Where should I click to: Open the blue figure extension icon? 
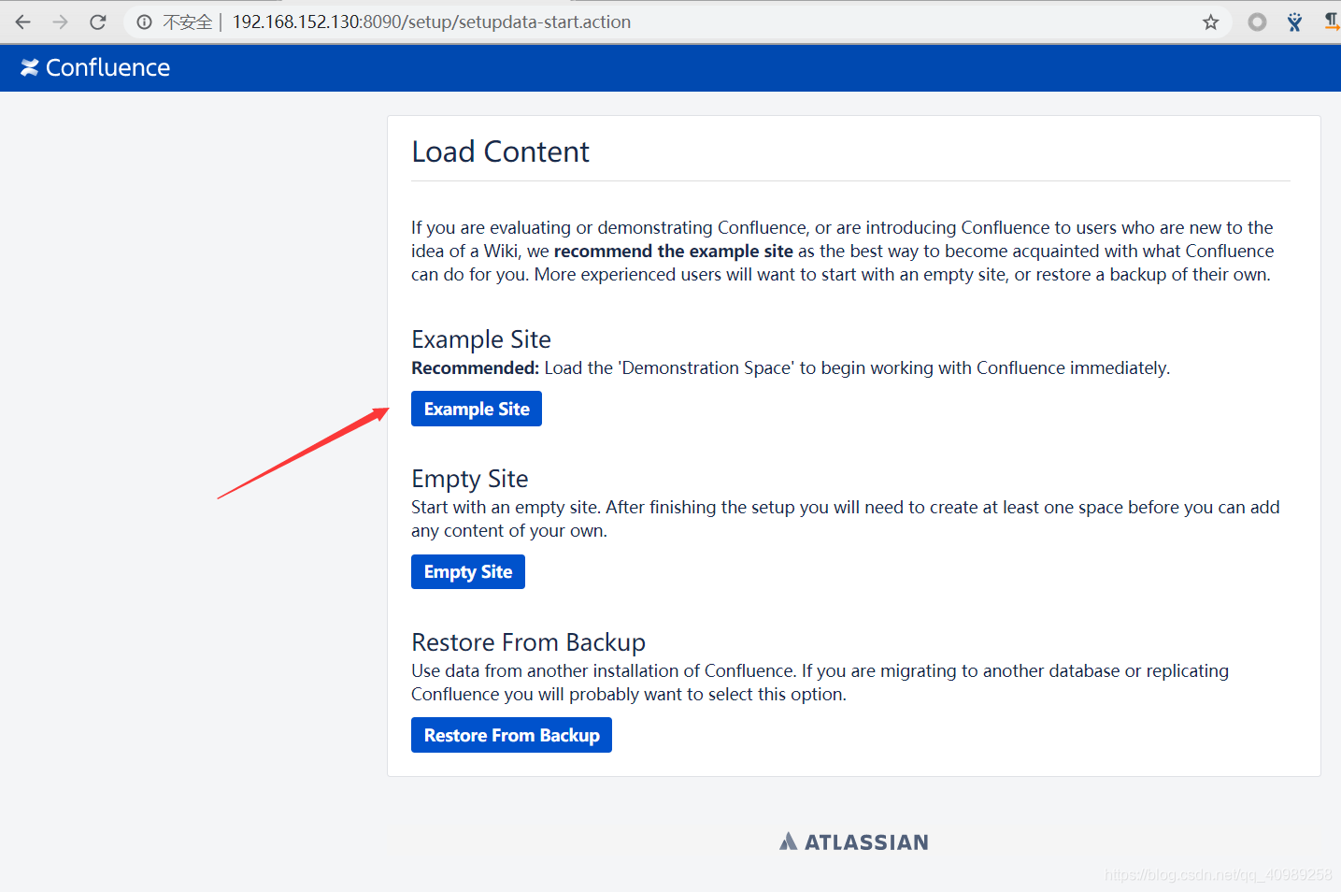click(x=1295, y=22)
